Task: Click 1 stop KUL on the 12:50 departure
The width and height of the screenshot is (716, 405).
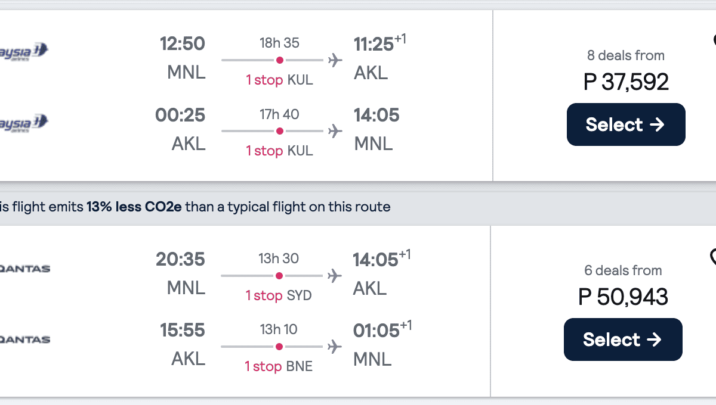Action: [x=279, y=80]
